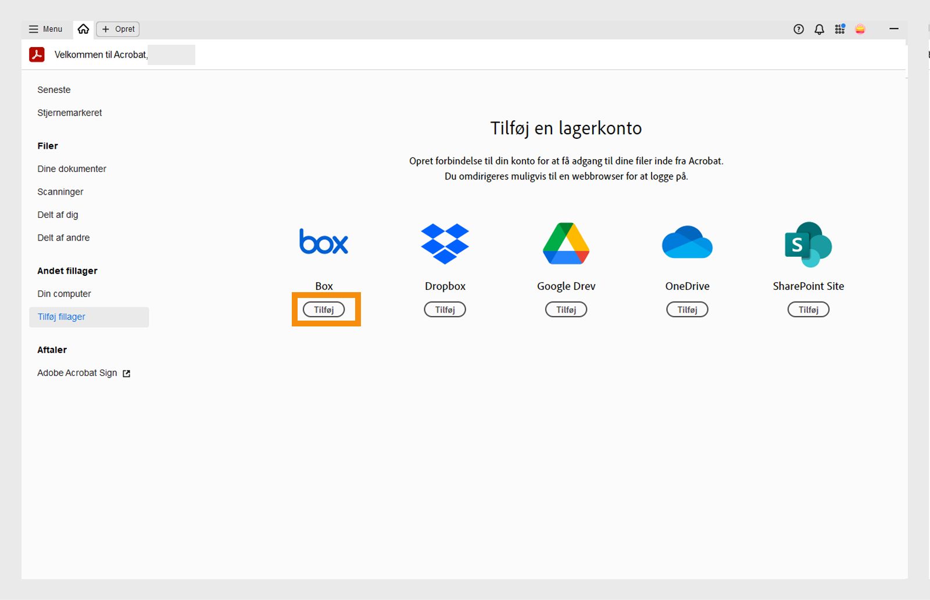Select Din computer under Andet fillager
Image resolution: width=930 pixels, height=600 pixels.
point(64,293)
